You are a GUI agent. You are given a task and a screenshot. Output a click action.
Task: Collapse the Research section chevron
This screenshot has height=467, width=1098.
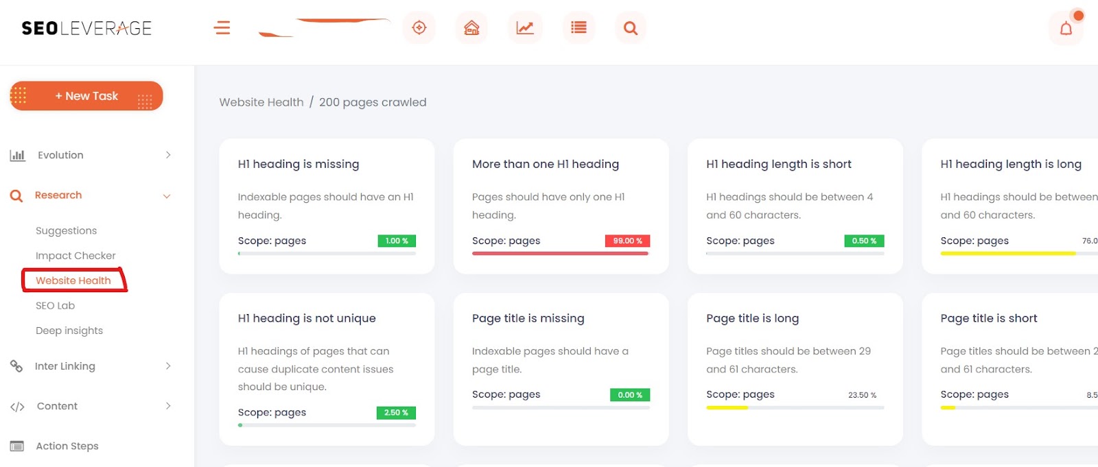pyautogui.click(x=167, y=196)
